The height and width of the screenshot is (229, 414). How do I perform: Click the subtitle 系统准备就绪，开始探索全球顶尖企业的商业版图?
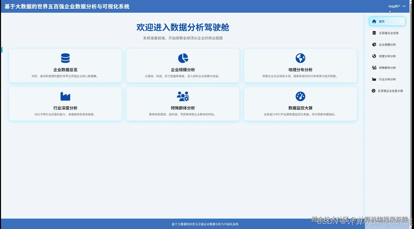183,38
